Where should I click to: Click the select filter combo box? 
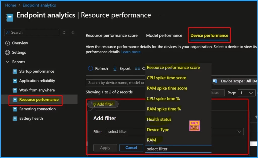point(175,132)
